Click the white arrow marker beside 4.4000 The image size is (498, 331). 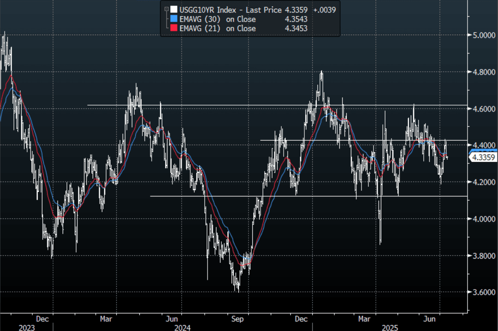(x=471, y=145)
